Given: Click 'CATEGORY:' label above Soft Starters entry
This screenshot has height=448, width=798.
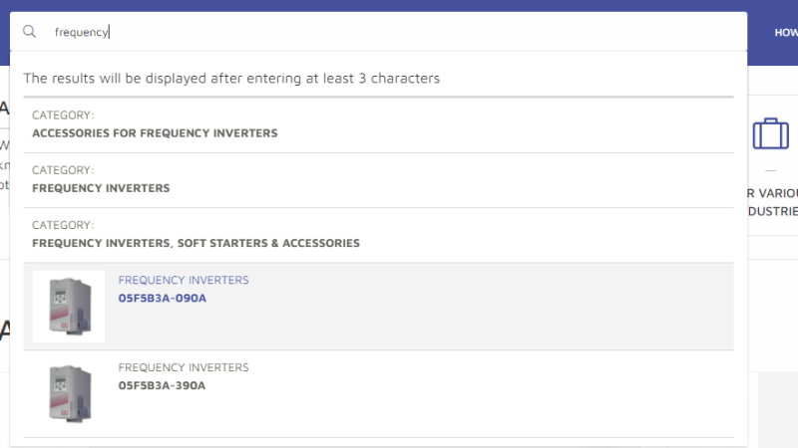Looking at the screenshot, I should click(x=63, y=225).
